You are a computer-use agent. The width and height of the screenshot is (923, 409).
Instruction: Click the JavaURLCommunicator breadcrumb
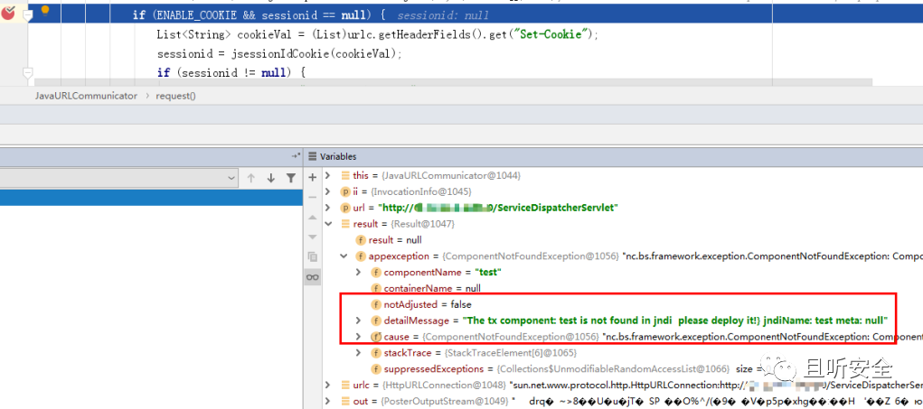tap(86, 96)
